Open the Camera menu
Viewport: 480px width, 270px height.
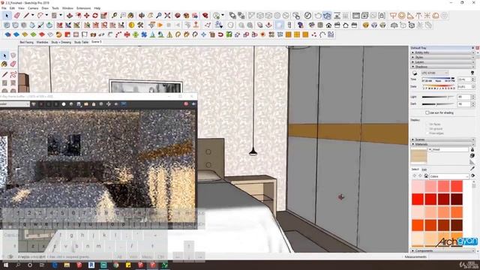coord(33,8)
